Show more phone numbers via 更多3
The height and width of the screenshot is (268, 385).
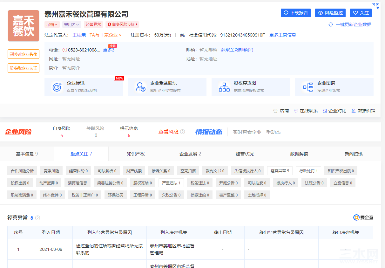[x=109, y=50]
